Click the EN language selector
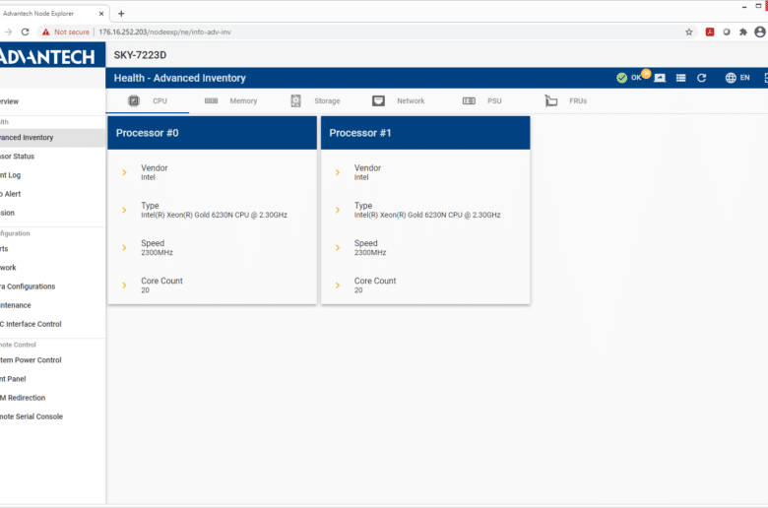Viewport: 768px width, 508px height. tap(744, 78)
